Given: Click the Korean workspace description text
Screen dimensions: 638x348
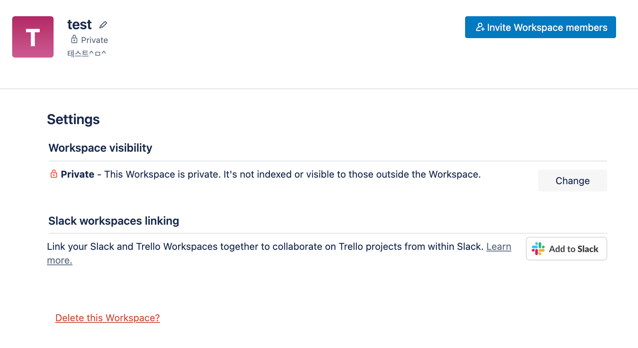Looking at the screenshot, I should [x=87, y=53].
